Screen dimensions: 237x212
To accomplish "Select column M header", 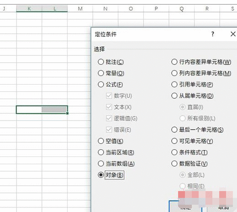I will coord(80,9).
